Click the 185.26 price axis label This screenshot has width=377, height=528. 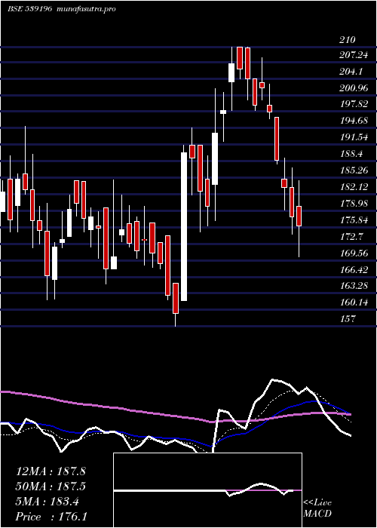[354, 170]
